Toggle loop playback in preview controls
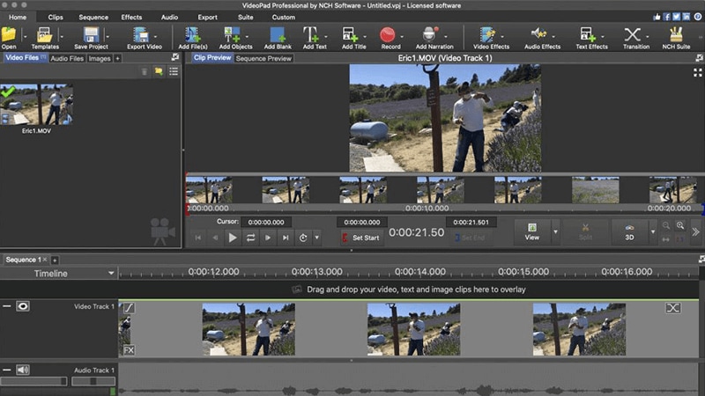Viewport: 705px width, 396px height. (251, 238)
